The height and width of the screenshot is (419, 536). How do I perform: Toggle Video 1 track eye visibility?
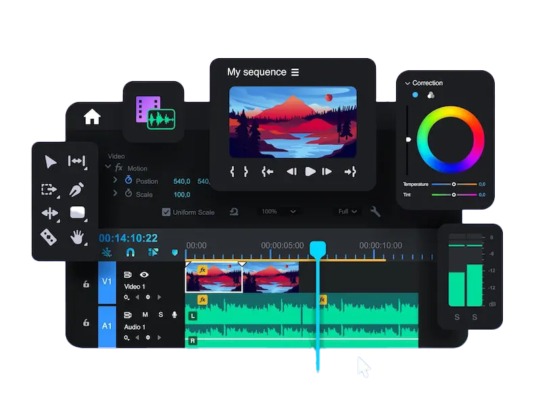[x=144, y=275]
